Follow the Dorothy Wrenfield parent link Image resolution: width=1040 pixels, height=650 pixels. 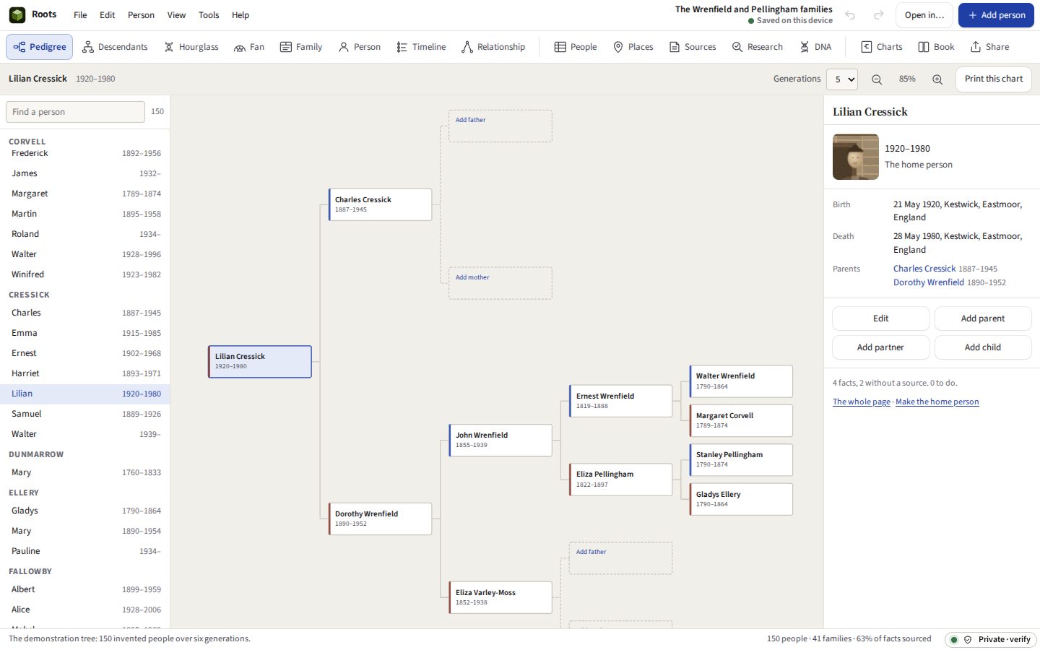pos(929,282)
